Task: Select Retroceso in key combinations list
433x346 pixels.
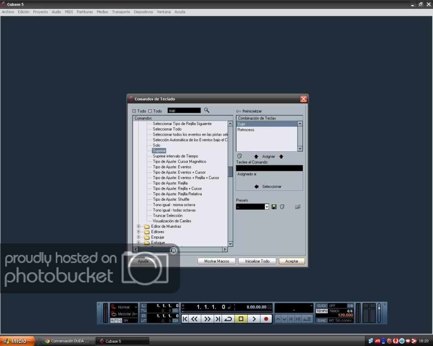Action: (x=267, y=130)
